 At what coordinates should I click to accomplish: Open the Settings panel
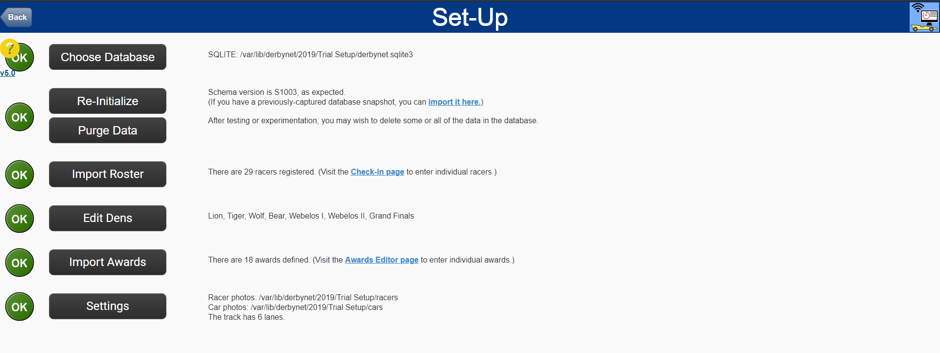107,306
